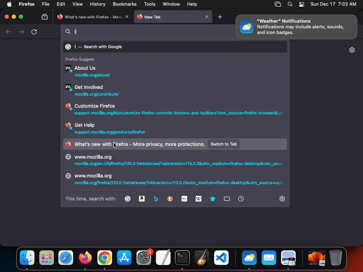The width and height of the screenshot is (363, 272).
Task: Open the File menu
Action: (x=45, y=4)
